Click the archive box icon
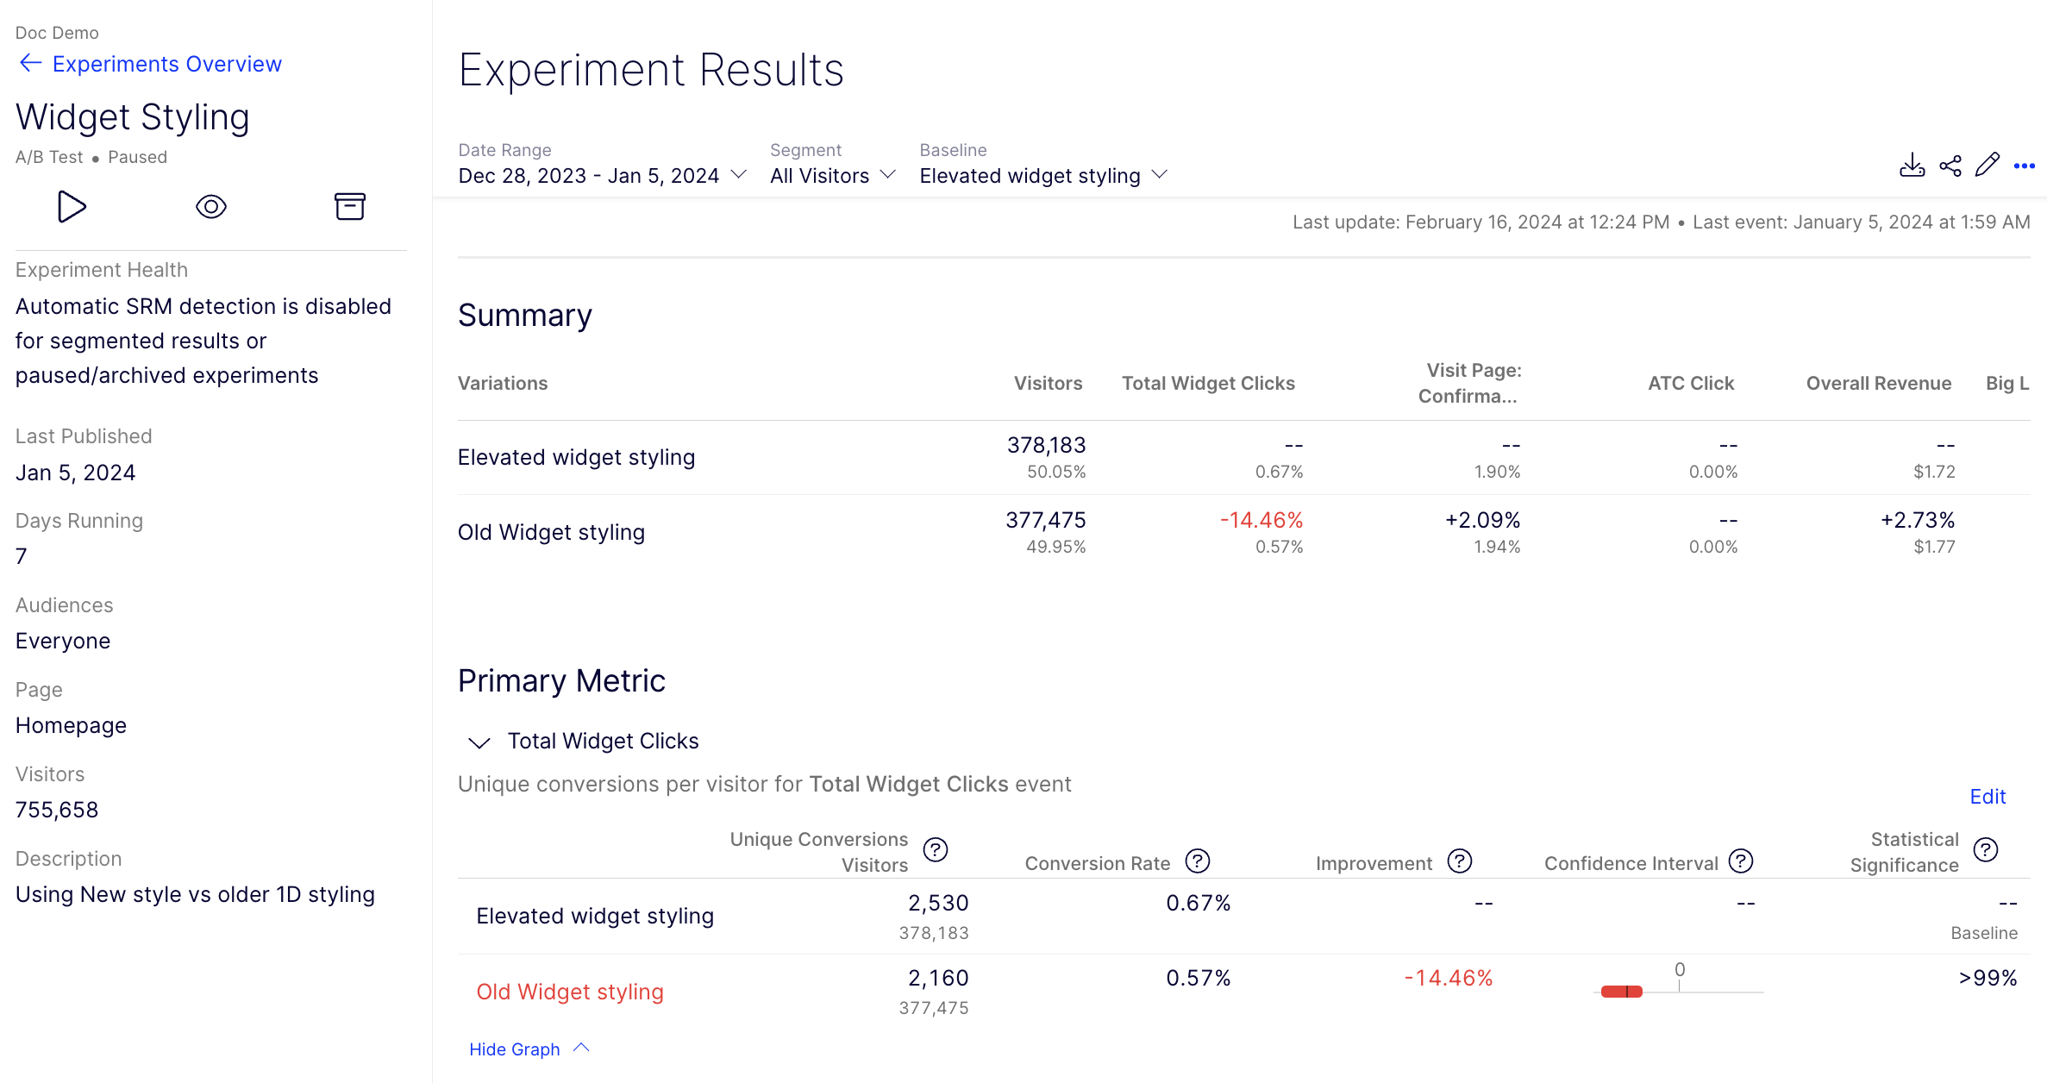 [x=349, y=207]
